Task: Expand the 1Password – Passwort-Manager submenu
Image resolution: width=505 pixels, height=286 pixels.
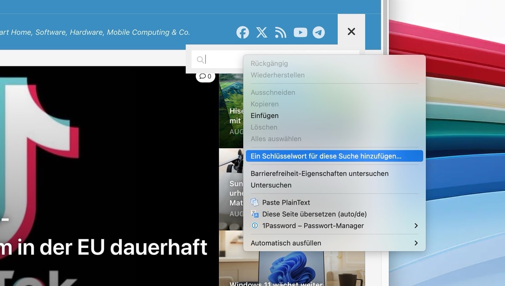Action: click(x=416, y=226)
